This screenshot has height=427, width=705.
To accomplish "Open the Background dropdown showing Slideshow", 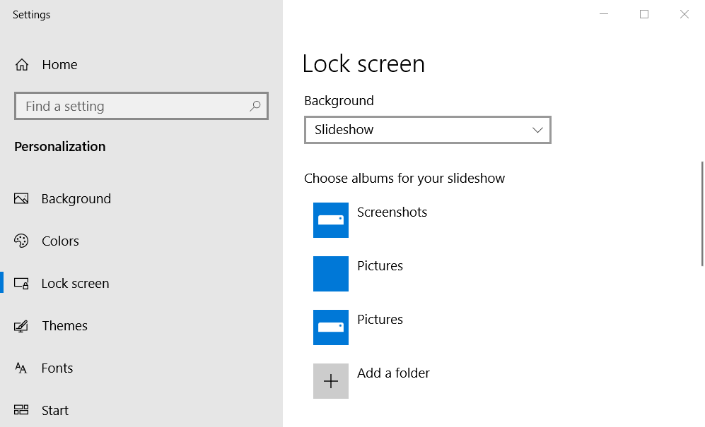I will (x=427, y=130).
